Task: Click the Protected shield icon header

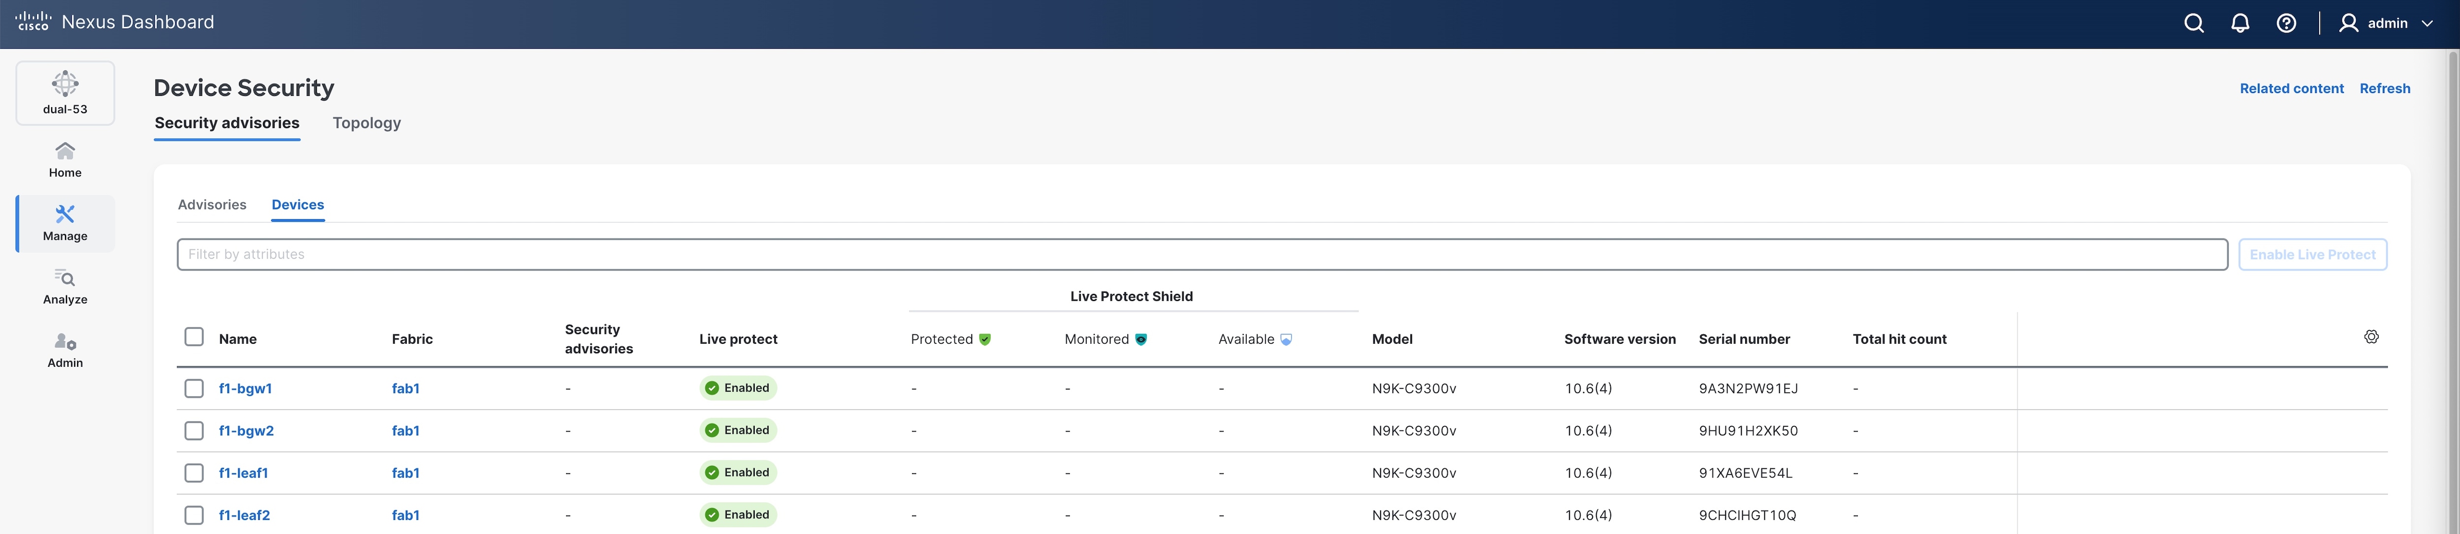Action: (x=984, y=338)
